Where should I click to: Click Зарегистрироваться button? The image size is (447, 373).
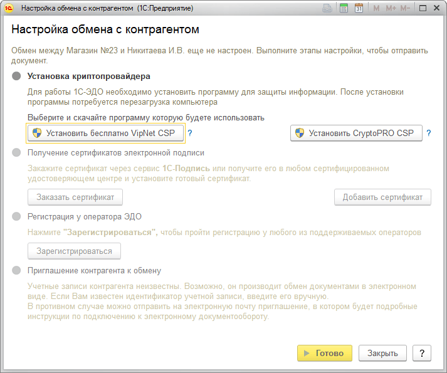(74, 251)
